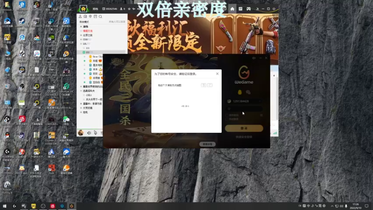Open the YY game controller icon in the title bar
Screen dimensions: 373x210
(x=249, y=9)
